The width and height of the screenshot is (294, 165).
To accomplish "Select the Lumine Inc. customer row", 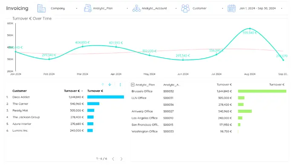I will [65, 130].
